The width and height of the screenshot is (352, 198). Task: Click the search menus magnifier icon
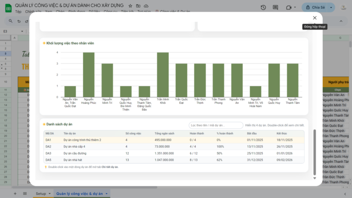(11, 21)
